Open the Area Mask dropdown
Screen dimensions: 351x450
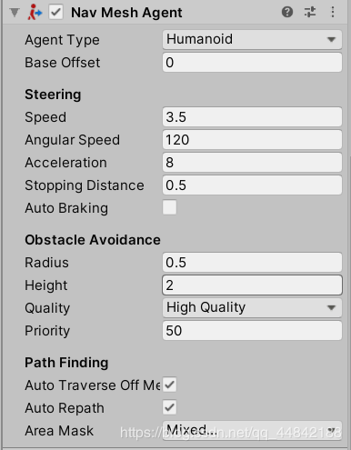[x=252, y=431]
